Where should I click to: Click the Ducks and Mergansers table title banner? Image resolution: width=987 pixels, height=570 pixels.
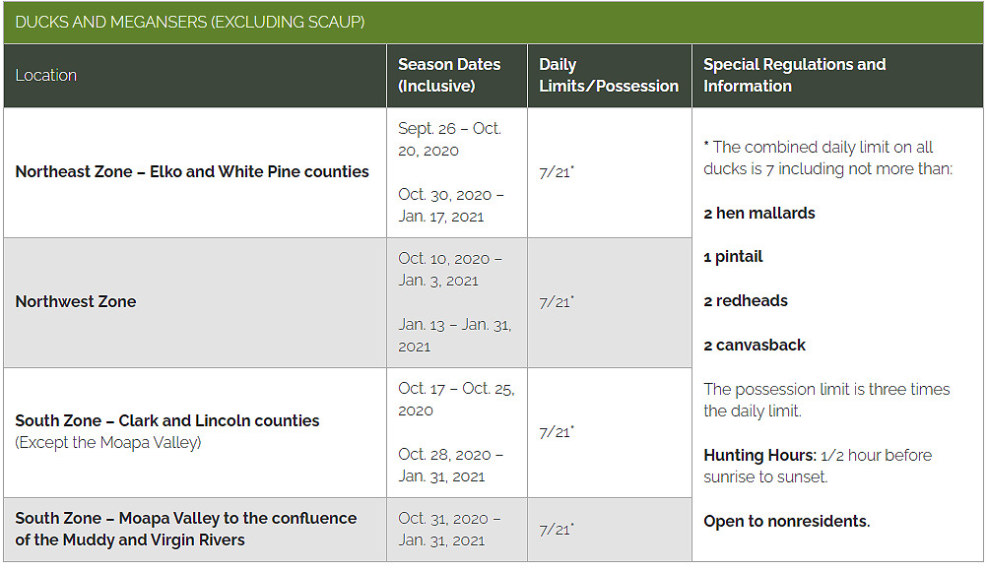493,22
